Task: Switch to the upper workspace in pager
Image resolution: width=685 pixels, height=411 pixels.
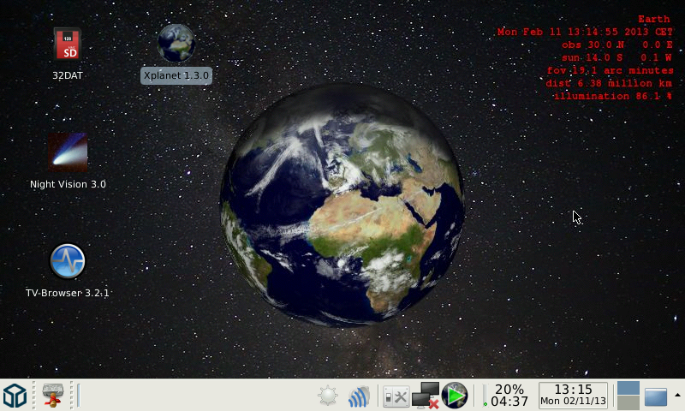Action: tap(628, 388)
